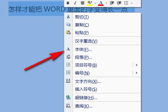
Task: Click the text direction icon
Action: [68, 81]
